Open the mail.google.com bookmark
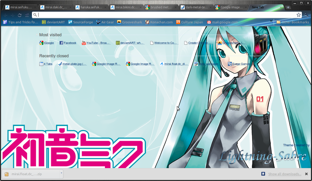The height and width of the screenshot is (181, 312). tap(223, 22)
